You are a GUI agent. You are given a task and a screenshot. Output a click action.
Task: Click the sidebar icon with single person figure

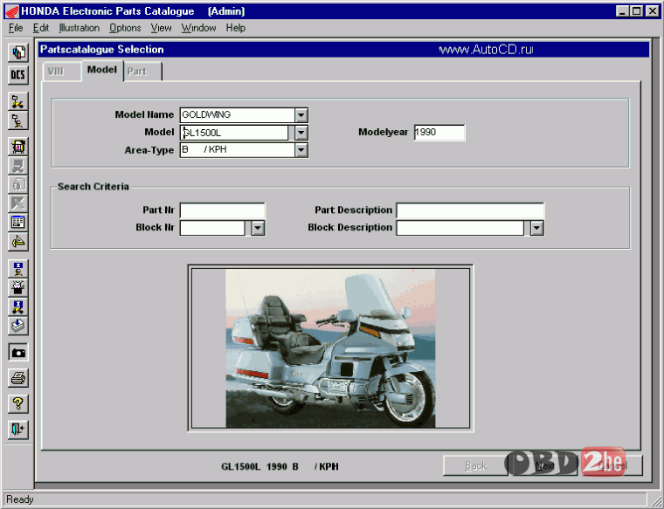pos(17,120)
